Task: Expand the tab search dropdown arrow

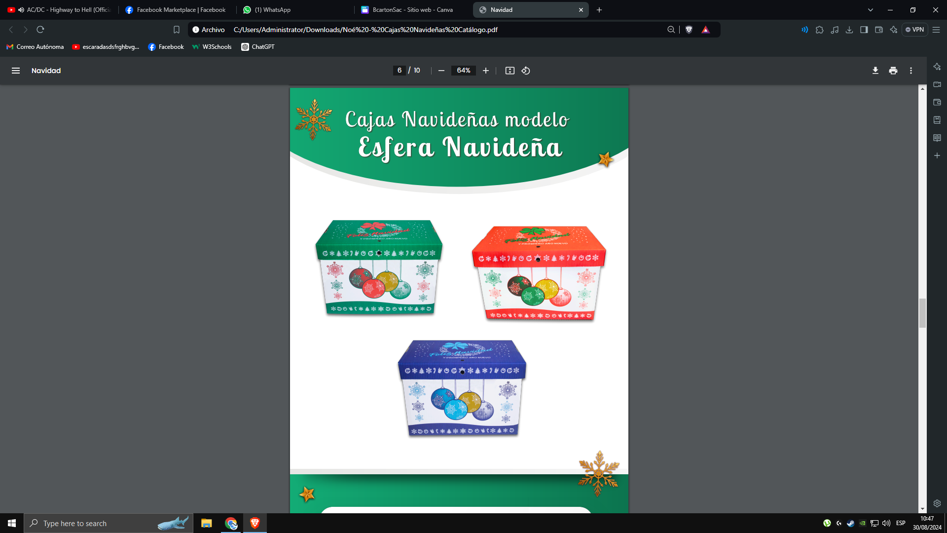Action: (871, 10)
